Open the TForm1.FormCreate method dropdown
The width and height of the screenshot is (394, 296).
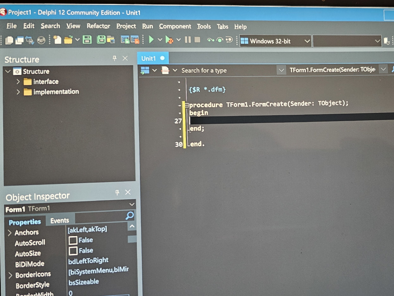click(383, 69)
